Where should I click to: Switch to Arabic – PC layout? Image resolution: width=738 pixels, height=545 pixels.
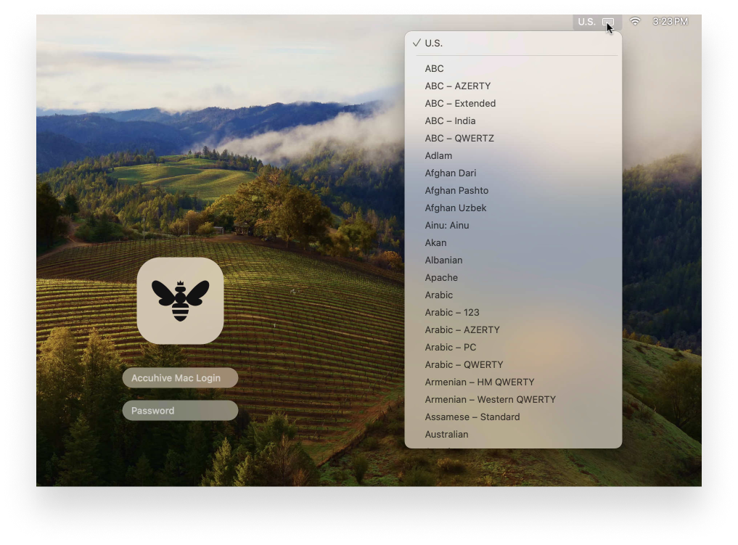pyautogui.click(x=450, y=347)
